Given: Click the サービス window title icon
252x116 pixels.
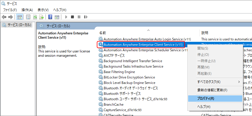Looking at the screenshot, I should [3, 3].
